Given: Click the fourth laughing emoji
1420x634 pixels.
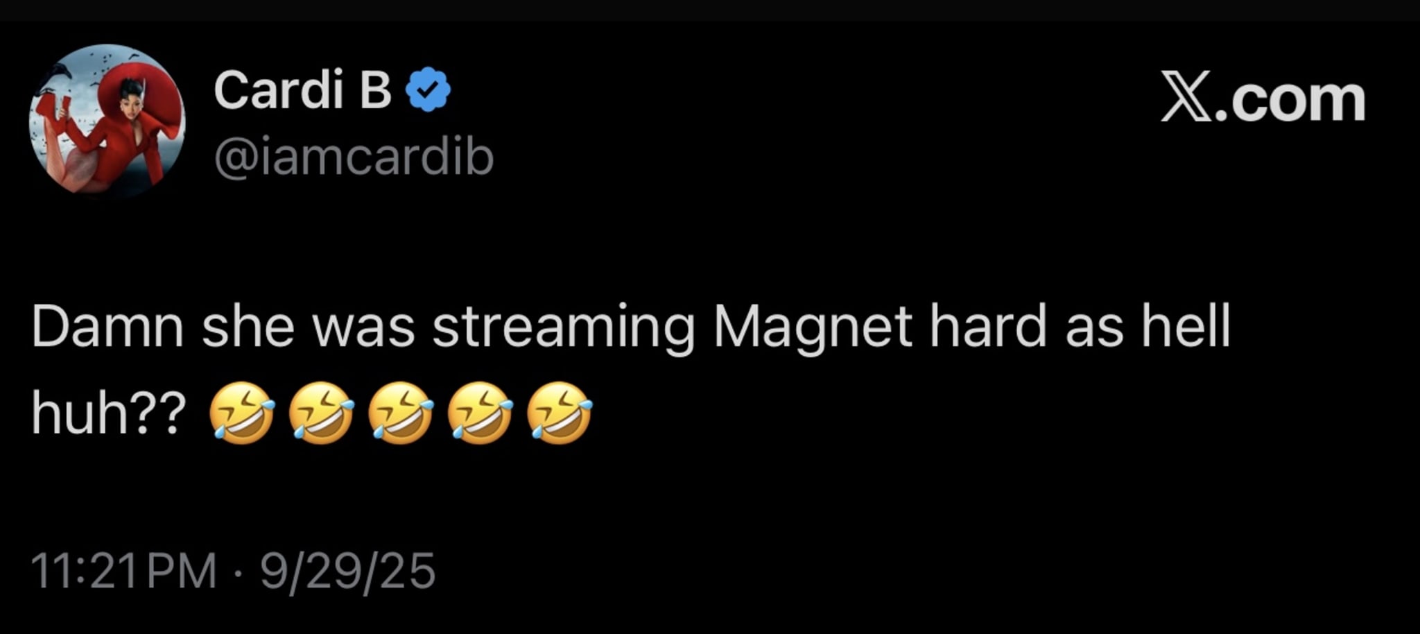Looking at the screenshot, I should 480,413.
